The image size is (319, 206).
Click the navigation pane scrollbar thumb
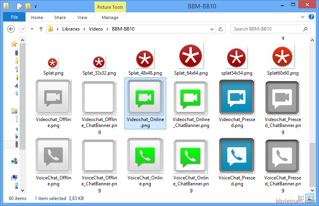(22, 96)
